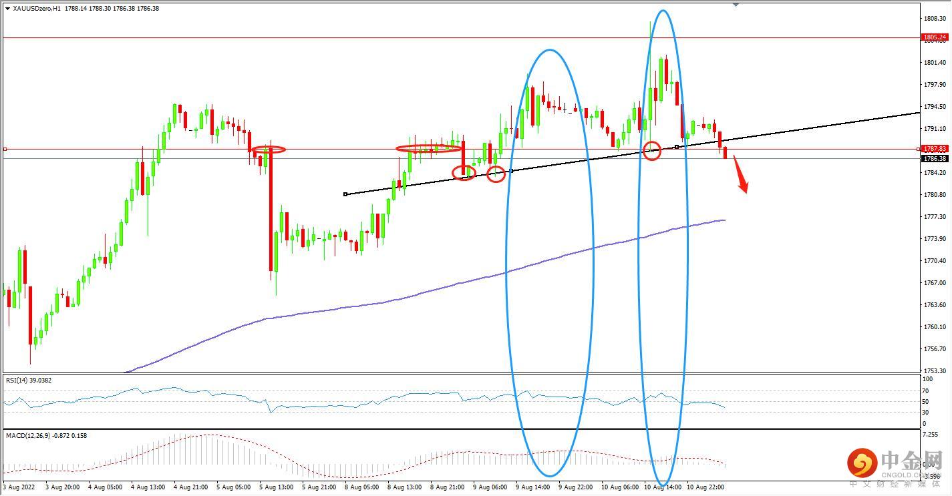The image size is (952, 496).
Task: Click the chart title XAUUSDzero,H1
Action: click(37, 9)
